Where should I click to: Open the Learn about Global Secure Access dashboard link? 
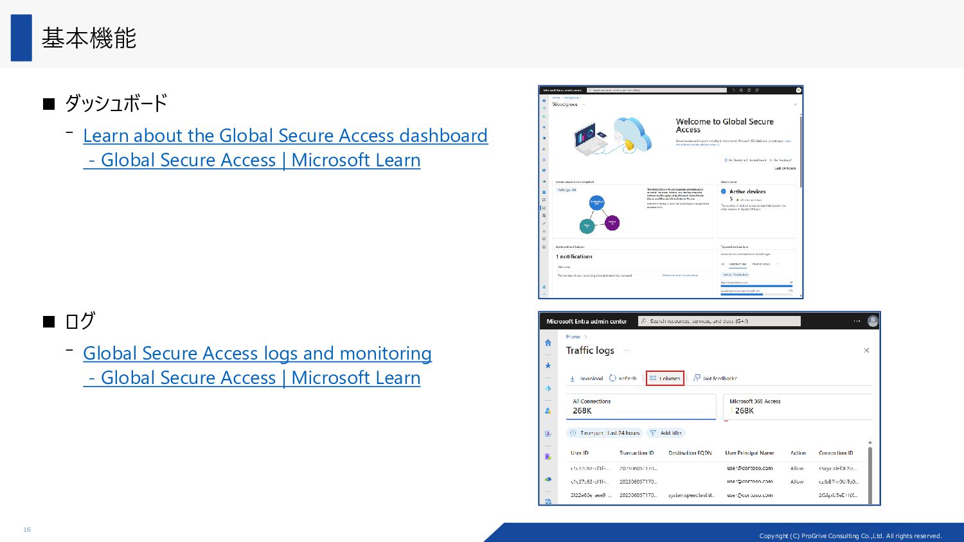pyautogui.click(x=285, y=148)
